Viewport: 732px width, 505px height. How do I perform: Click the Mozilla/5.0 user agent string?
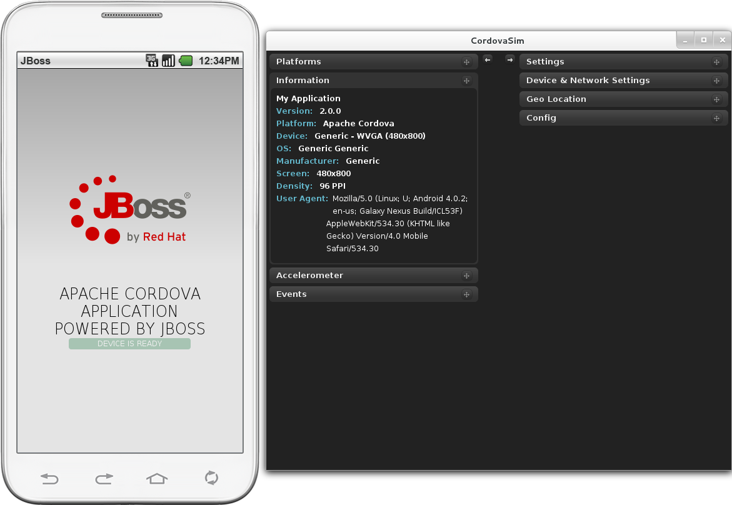(x=397, y=224)
